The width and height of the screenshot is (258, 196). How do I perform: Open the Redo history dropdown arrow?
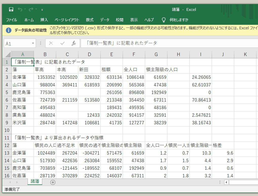pos(36,9)
